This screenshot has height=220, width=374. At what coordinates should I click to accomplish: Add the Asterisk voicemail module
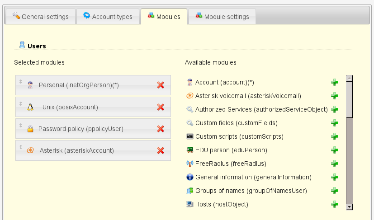click(x=334, y=96)
